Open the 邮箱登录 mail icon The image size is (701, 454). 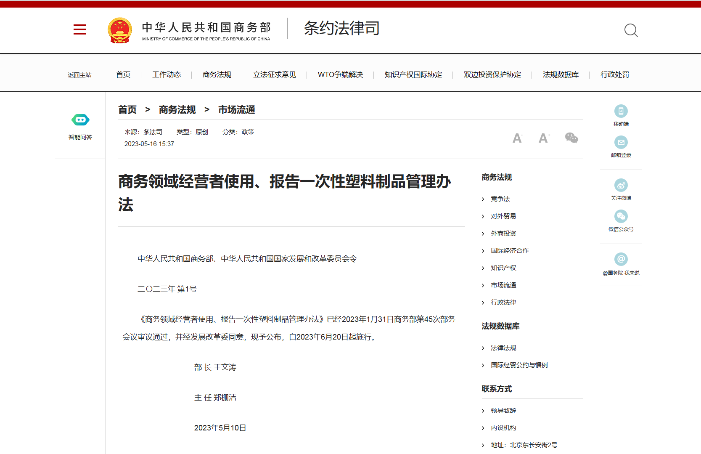click(x=621, y=142)
